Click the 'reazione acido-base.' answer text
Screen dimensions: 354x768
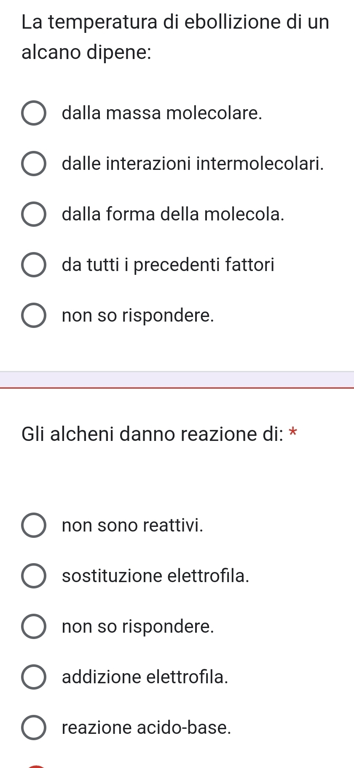coord(147,728)
